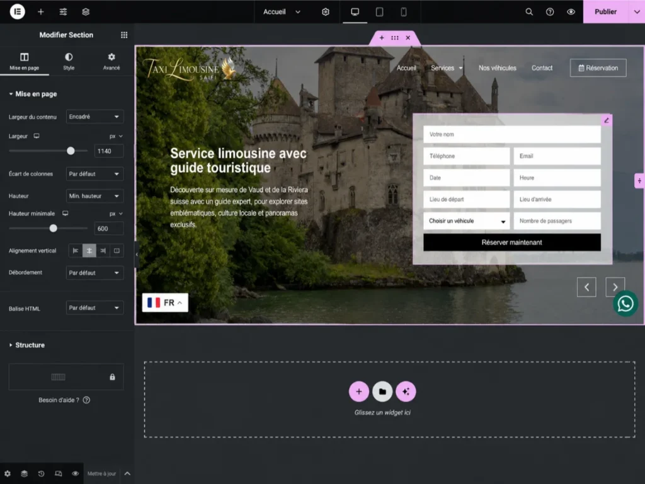The image size is (645, 484).
Task: Click responsive device icon next to Largeur
Action: click(37, 136)
